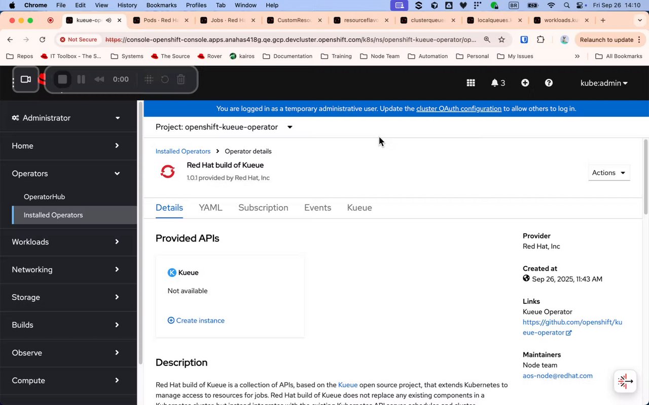Click the browser address bar URL

click(x=291, y=39)
